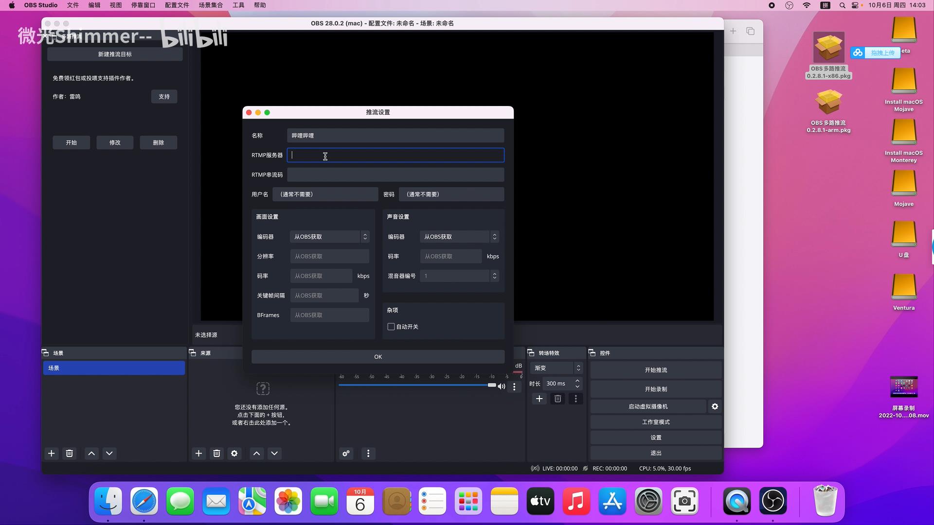
Task: Add a new scene with plus icon
Action: 51,453
